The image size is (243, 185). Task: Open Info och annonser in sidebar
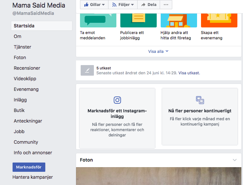[33, 153]
